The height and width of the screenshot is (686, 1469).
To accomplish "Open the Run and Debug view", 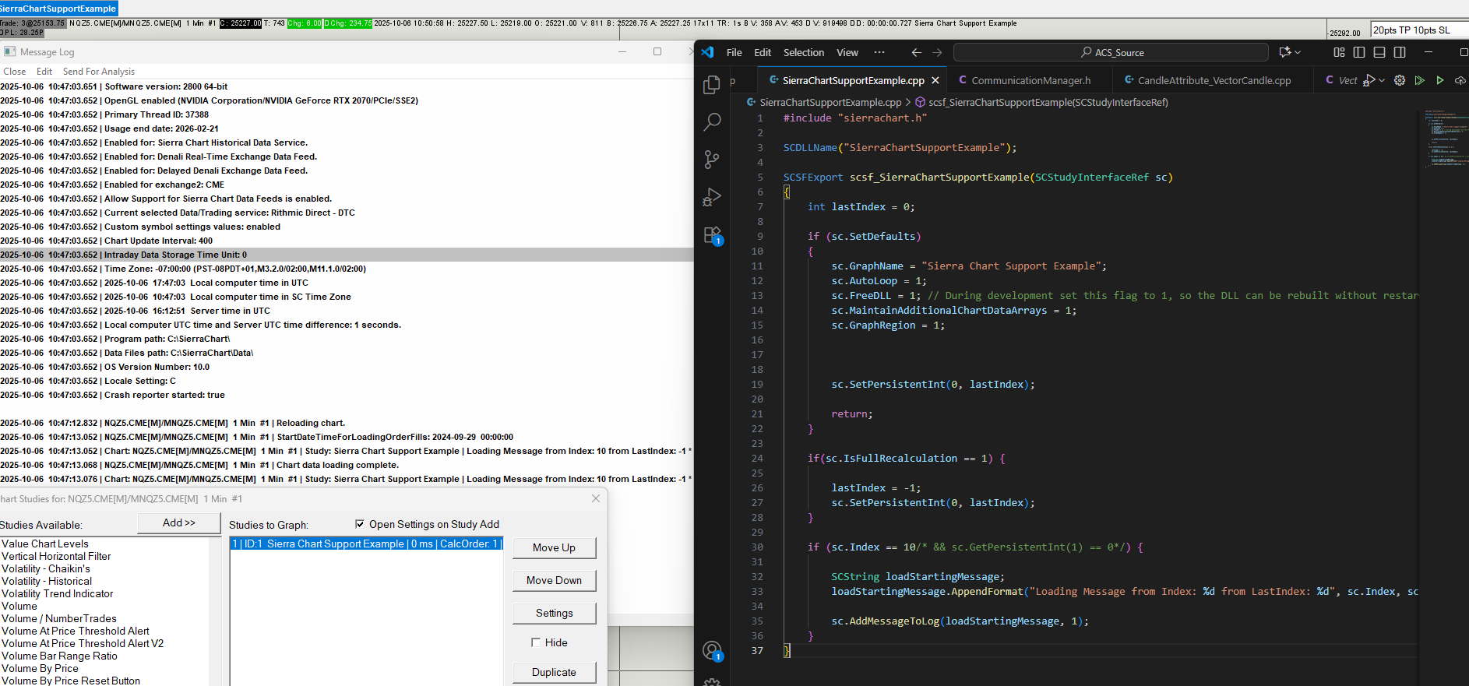I will (x=711, y=197).
